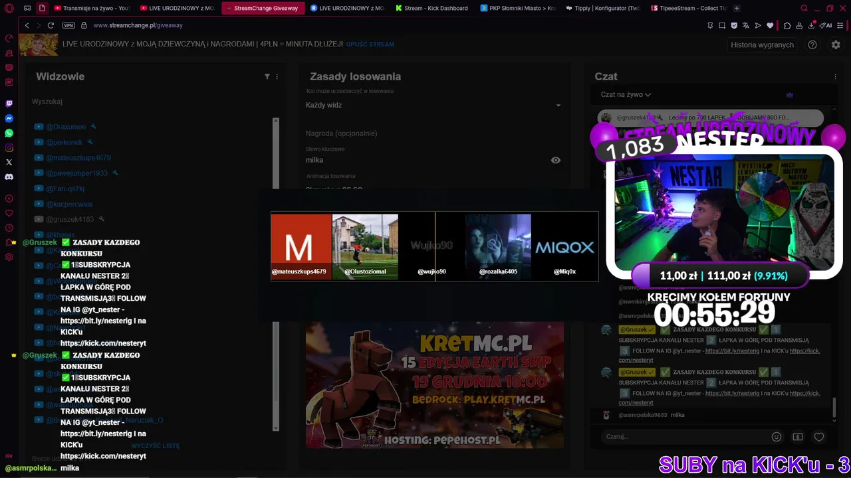Image resolution: width=851 pixels, height=478 pixels.
Task: Reload the streamchange giveaway page
Action: 51,25
